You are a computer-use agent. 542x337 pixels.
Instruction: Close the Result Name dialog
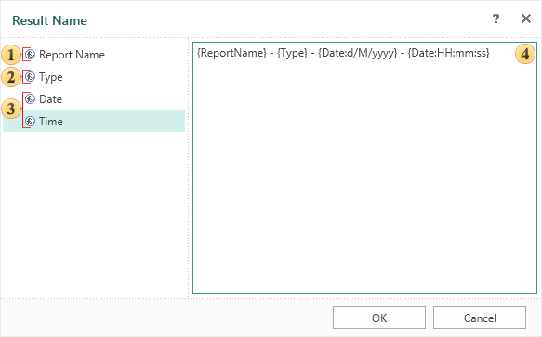[x=526, y=19]
